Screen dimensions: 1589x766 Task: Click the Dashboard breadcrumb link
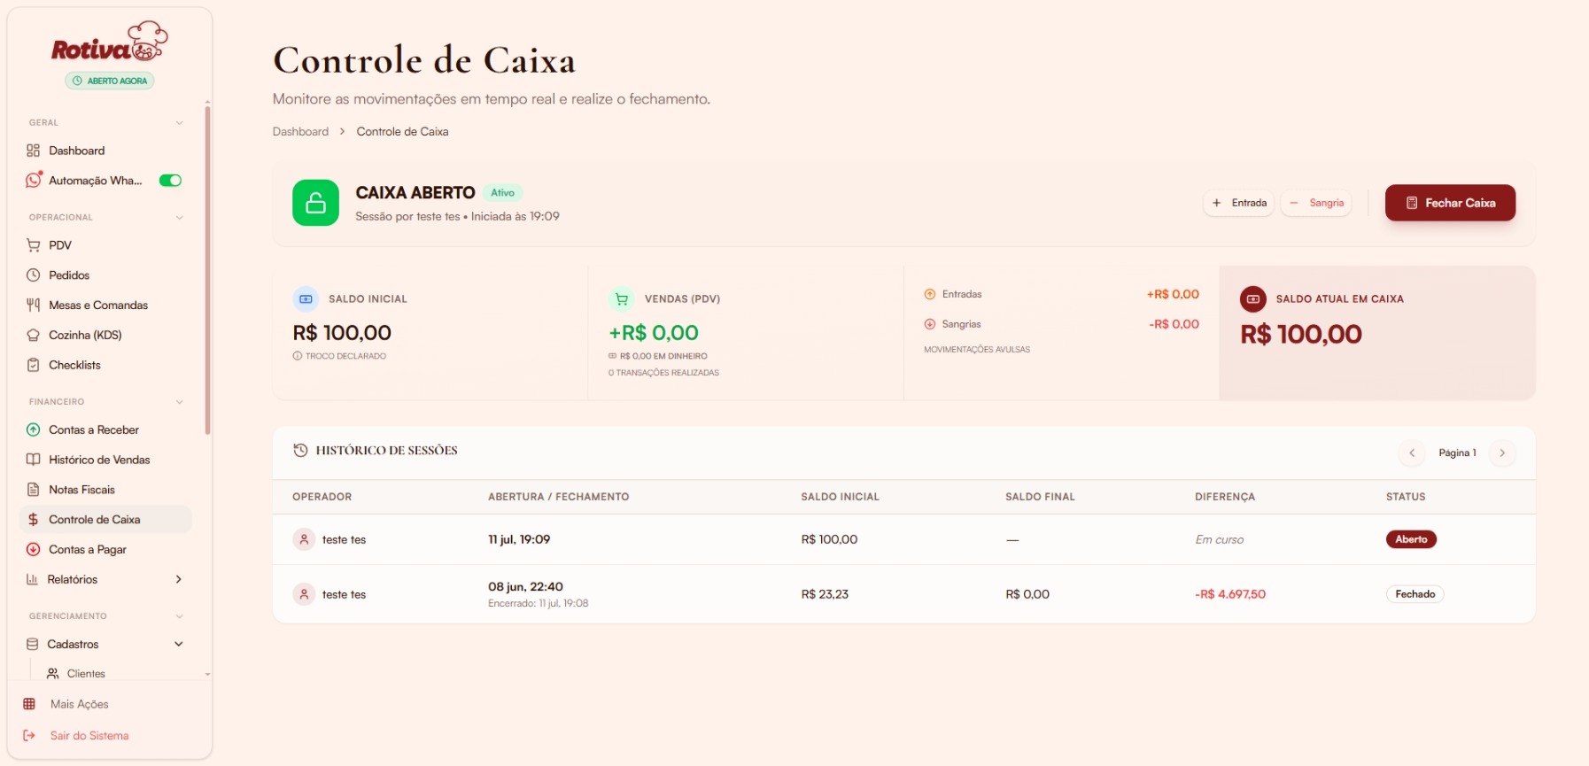tap(300, 132)
